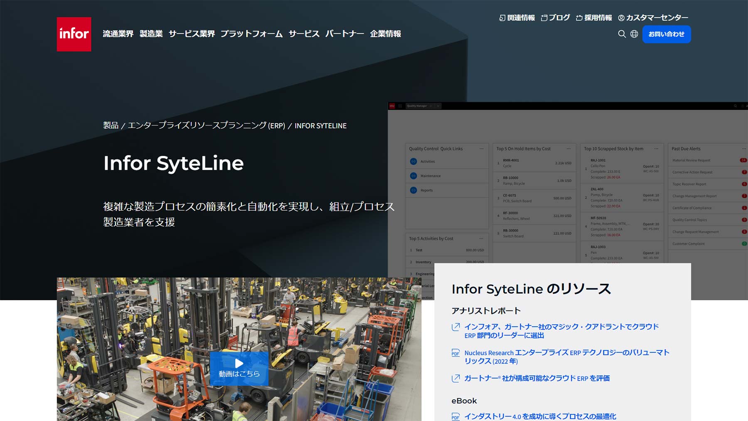The width and height of the screenshot is (748, 421).
Task: Open カスタマーセンター link
Action: click(x=653, y=17)
